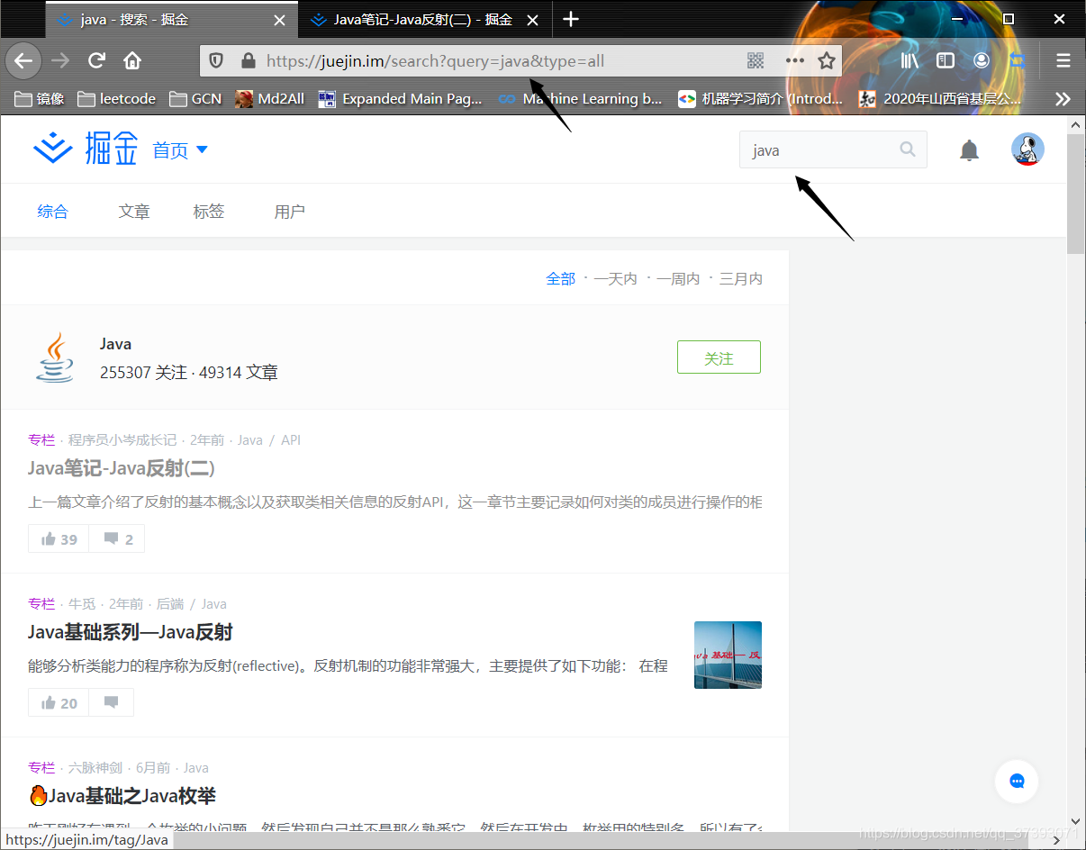Click the search magnifier icon
Viewport: 1086px width, 850px height.
pyautogui.click(x=908, y=149)
